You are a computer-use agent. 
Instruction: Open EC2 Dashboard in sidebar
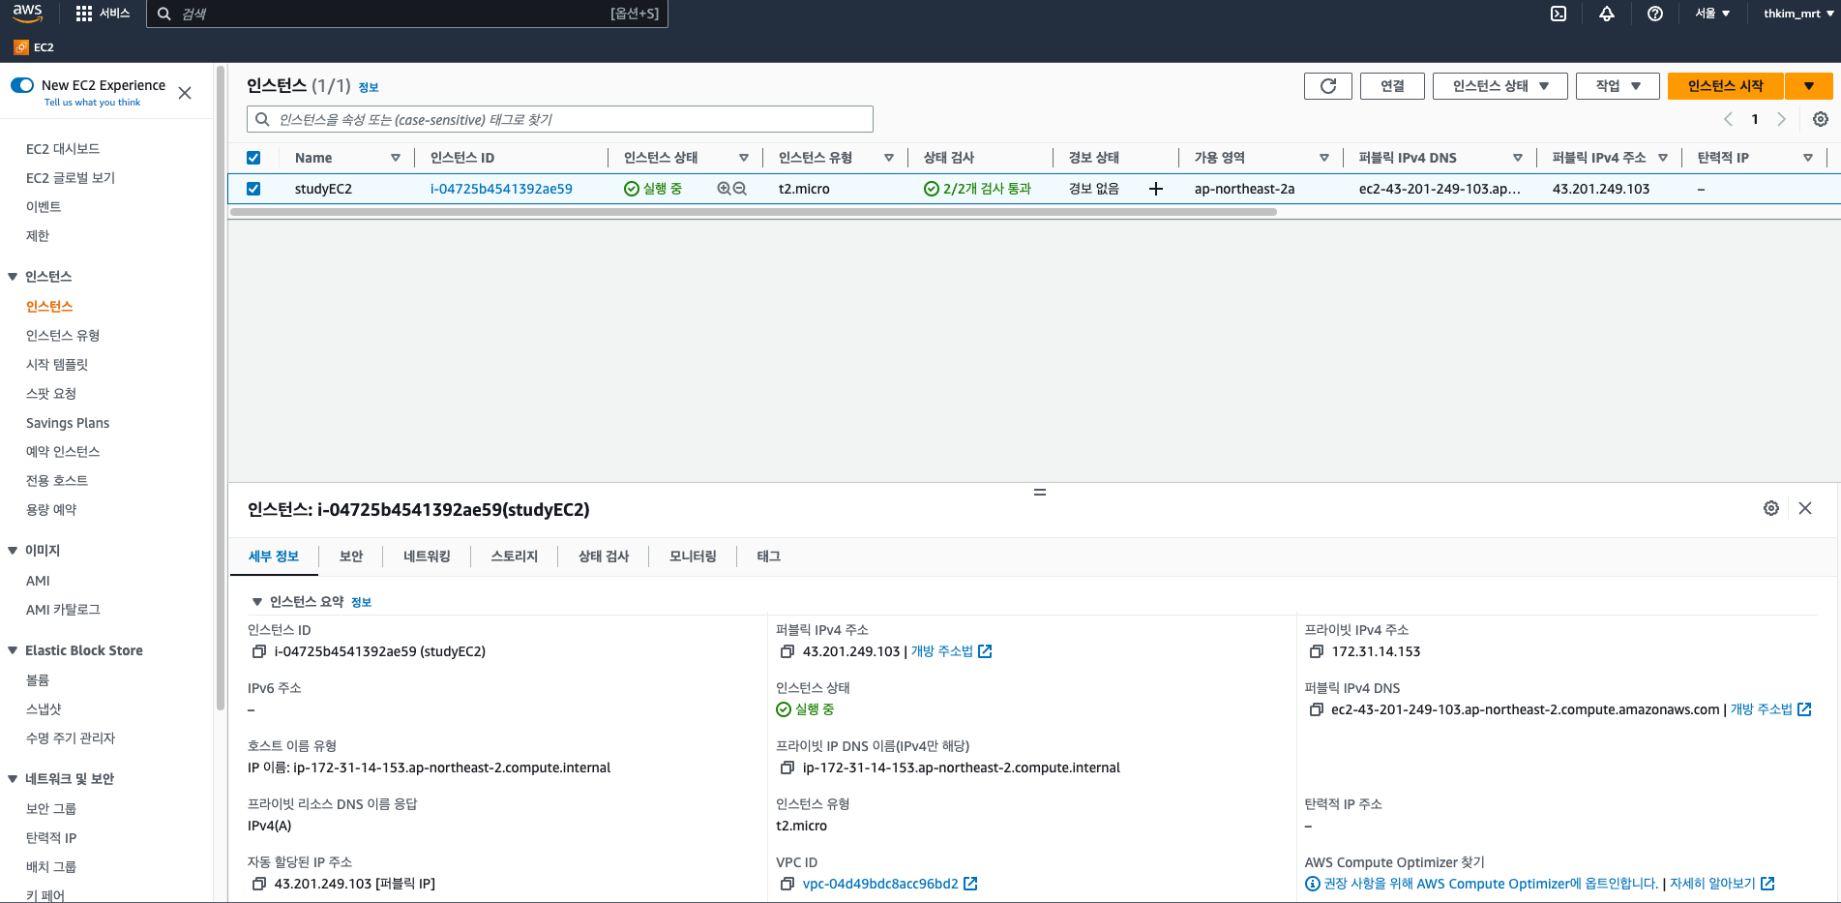pyautogui.click(x=63, y=149)
